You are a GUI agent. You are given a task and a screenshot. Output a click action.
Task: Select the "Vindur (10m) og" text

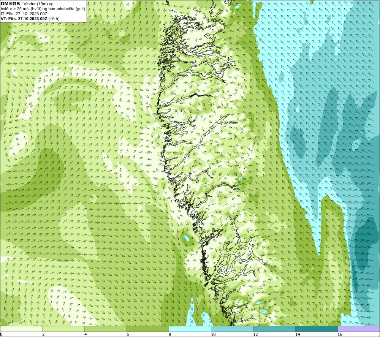point(38,4)
